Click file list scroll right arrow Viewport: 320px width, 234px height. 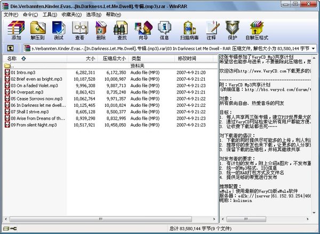214,219
